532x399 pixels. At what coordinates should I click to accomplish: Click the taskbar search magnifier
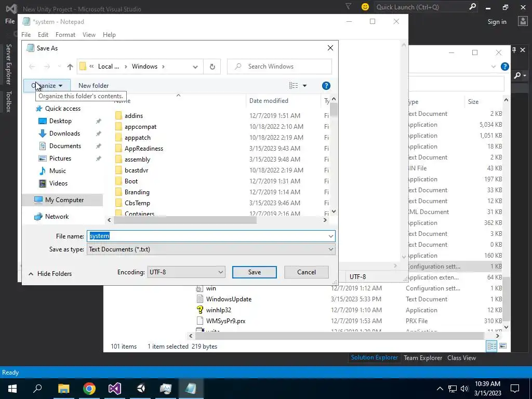pos(37,389)
